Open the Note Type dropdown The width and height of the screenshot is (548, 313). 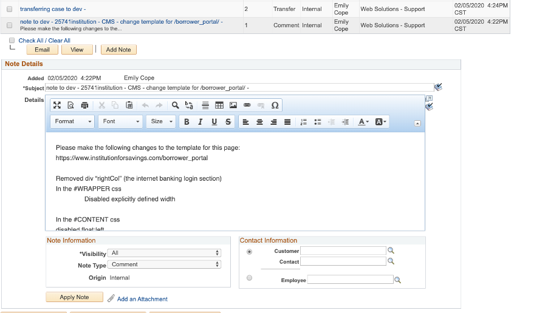164,264
